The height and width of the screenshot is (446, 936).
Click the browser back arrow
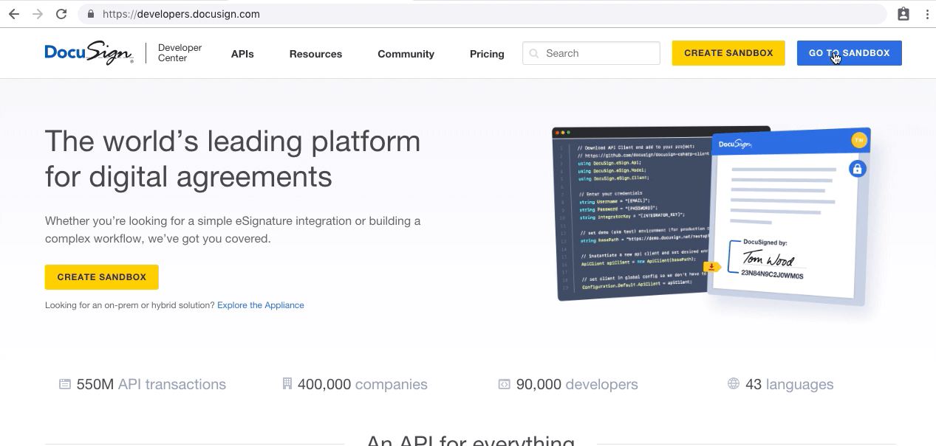14,14
